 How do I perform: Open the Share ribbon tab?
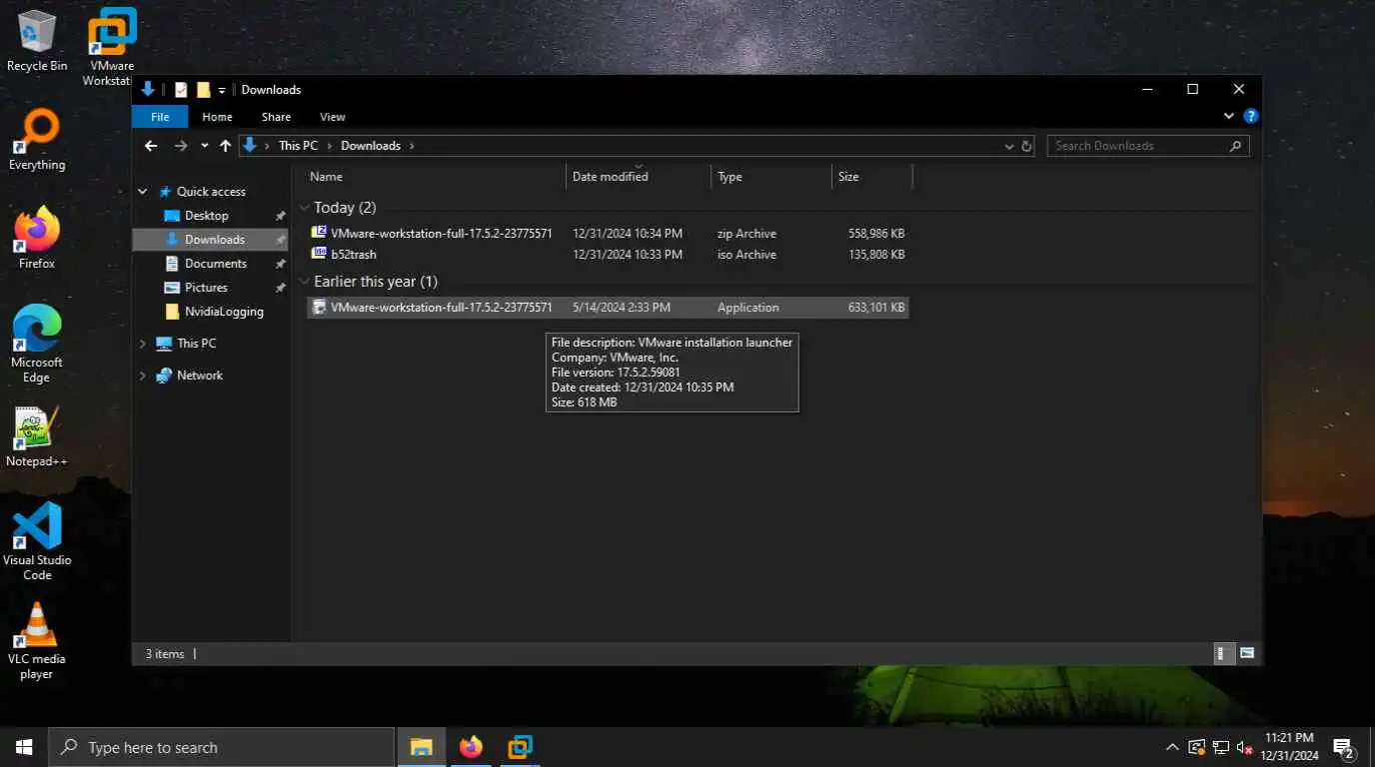point(276,117)
